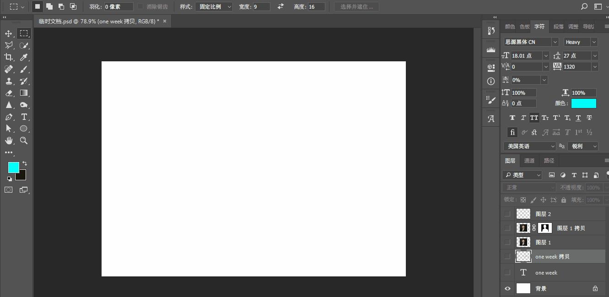This screenshot has height=297, width=609.
Task: Open the Brush Settings panel icon
Action: (491, 100)
